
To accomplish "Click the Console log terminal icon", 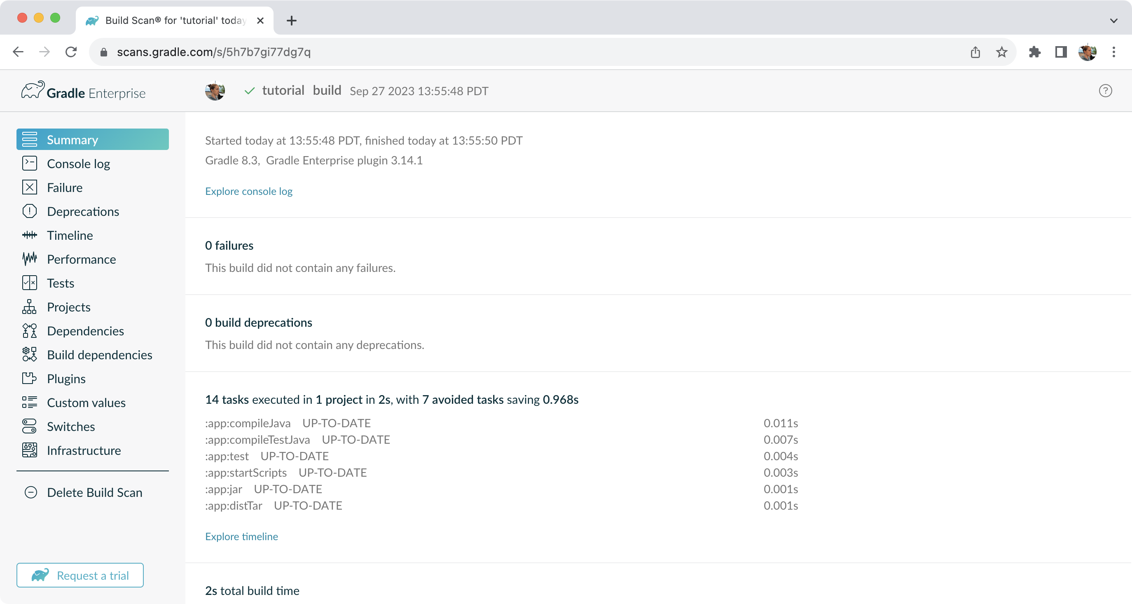I will [29, 163].
